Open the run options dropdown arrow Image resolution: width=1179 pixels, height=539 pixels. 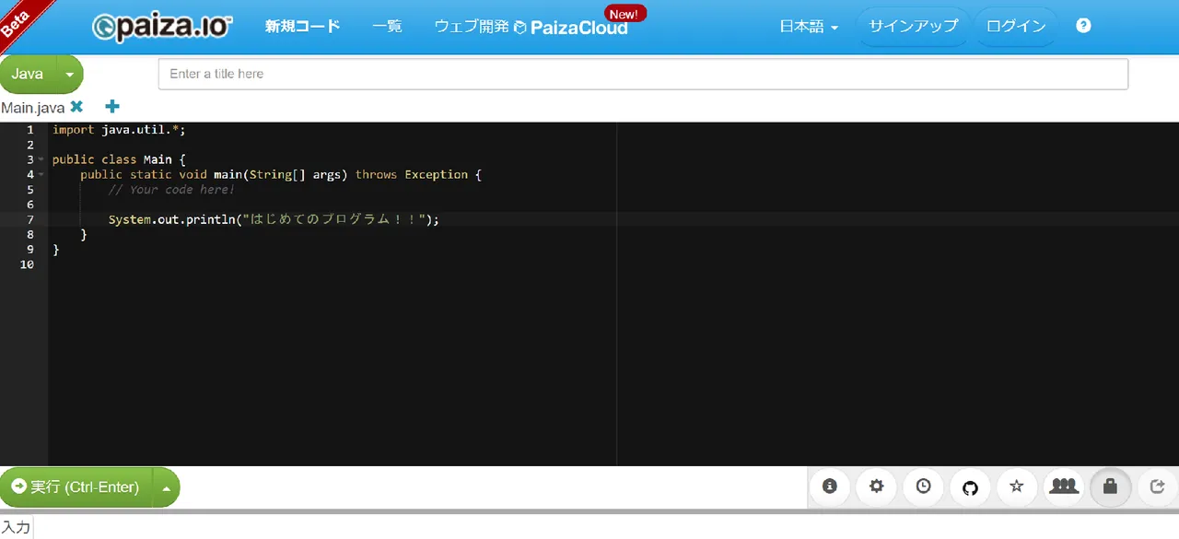166,487
